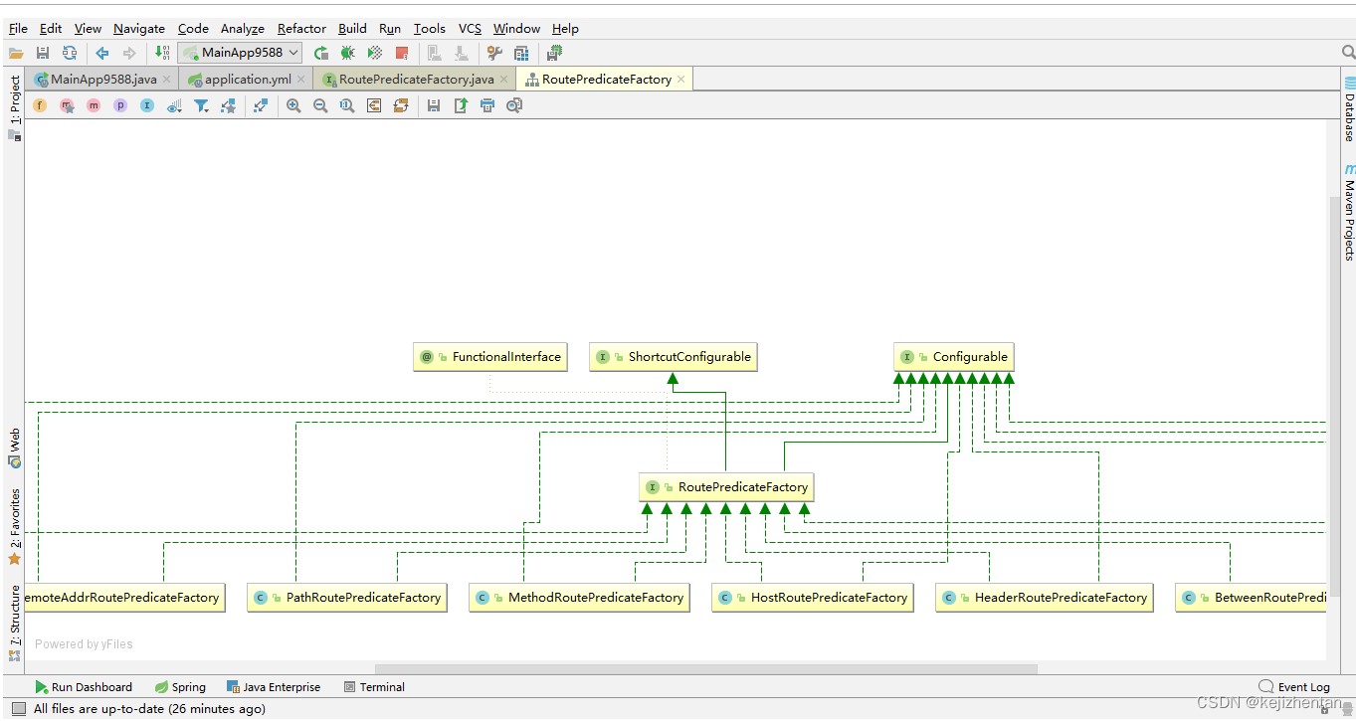Click the Show Categories star icon

click(x=228, y=105)
